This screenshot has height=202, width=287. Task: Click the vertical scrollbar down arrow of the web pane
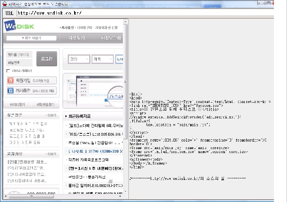[x=125, y=191]
